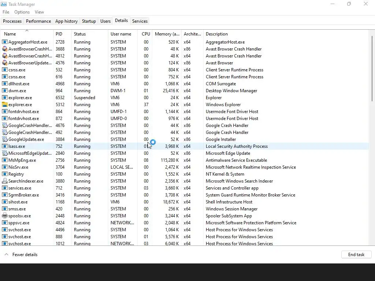Image resolution: width=375 pixels, height=281 pixels.
Task: Click the Suspended status cell
Action: pos(85,97)
